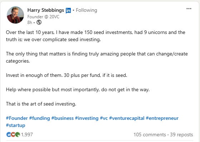
Task: Open the #entrepreneur hashtag
Action: (162, 118)
